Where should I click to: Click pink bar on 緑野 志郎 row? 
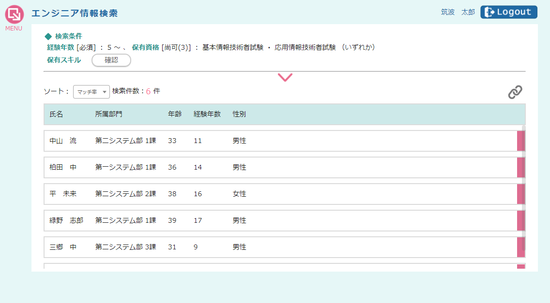coord(521,220)
